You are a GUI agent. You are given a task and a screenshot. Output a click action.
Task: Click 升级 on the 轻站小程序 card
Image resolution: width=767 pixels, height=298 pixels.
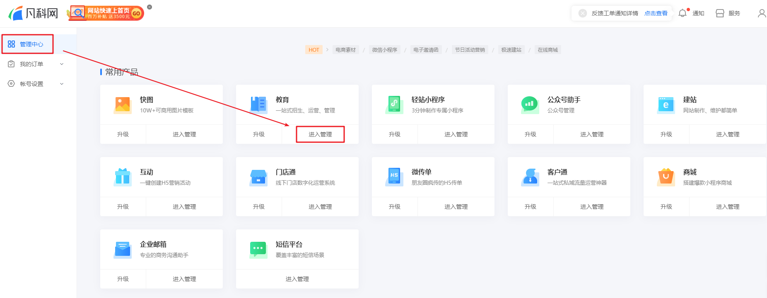[x=395, y=134]
